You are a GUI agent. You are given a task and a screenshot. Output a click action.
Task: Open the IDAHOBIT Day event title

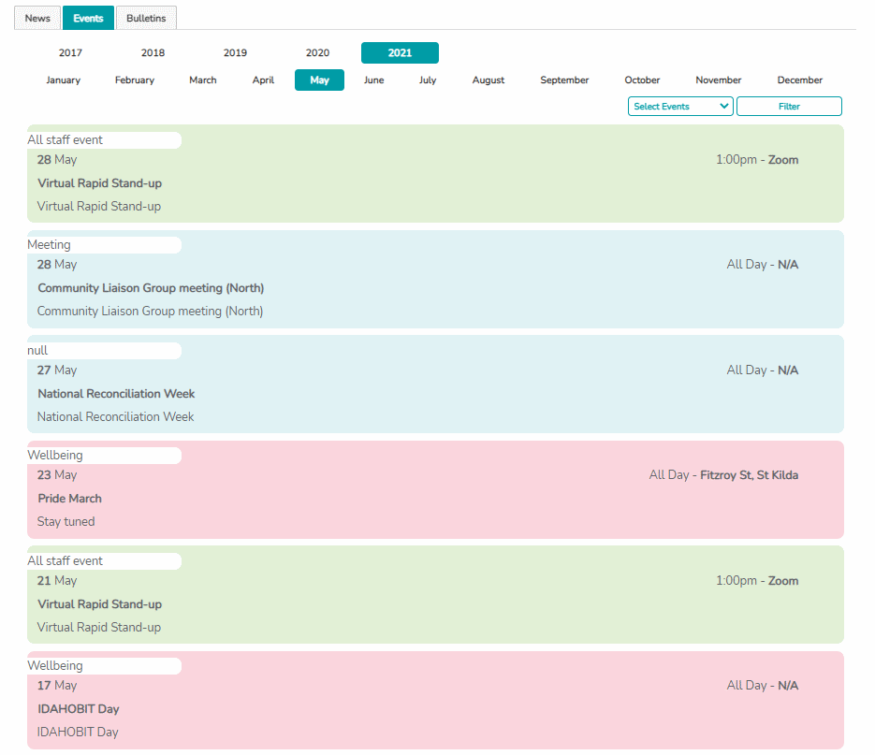pyautogui.click(x=78, y=709)
